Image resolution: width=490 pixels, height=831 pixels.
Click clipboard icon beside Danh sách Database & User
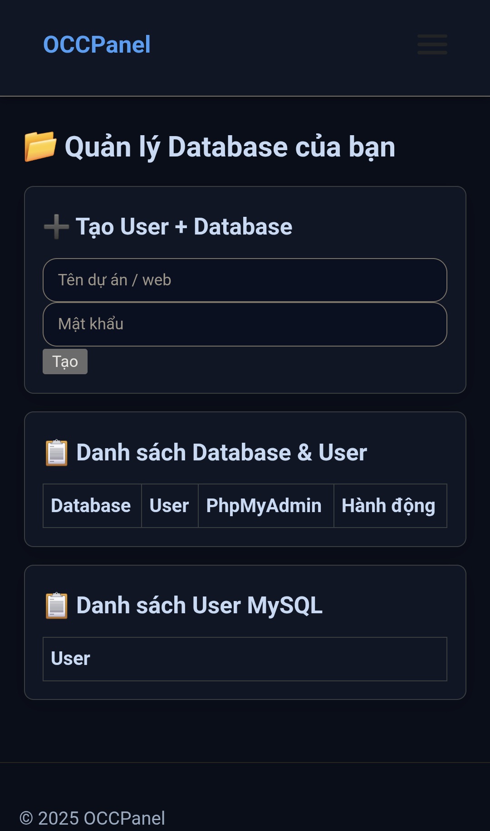pyautogui.click(x=57, y=453)
